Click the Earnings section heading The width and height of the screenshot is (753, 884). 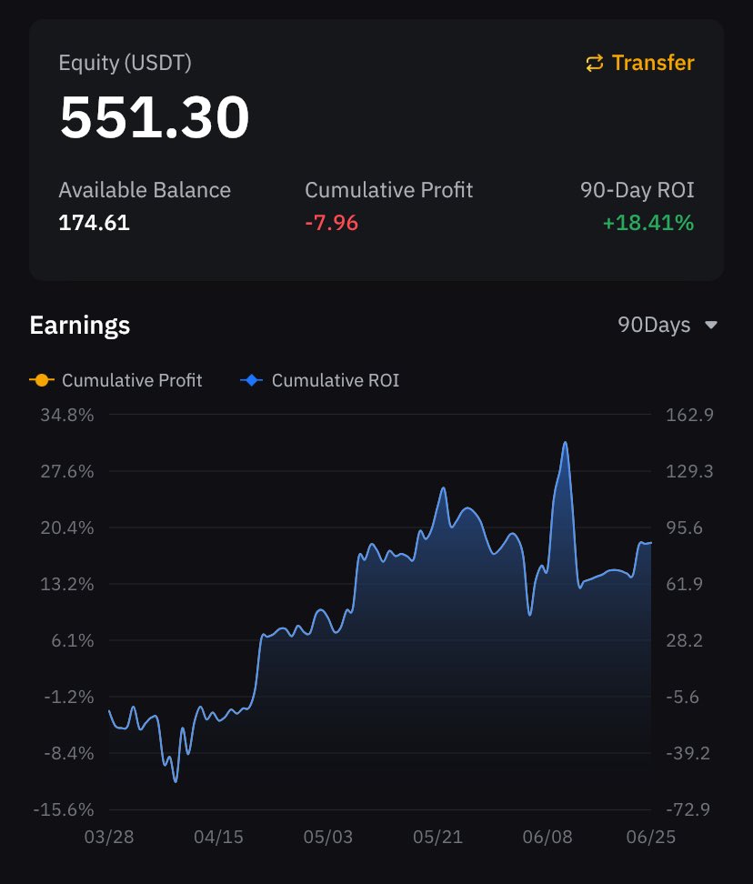[80, 326]
